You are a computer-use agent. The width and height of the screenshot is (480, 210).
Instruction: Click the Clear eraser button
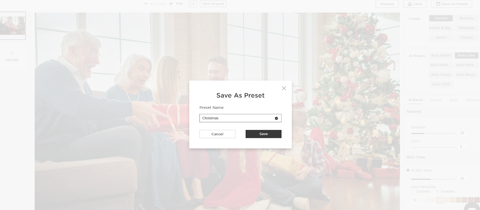[415, 4]
